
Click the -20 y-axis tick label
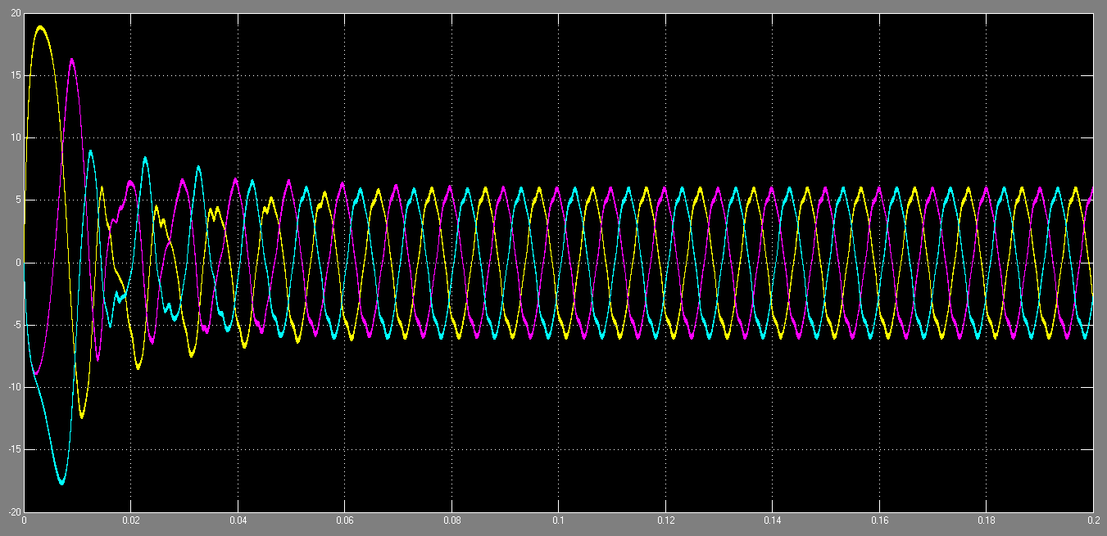pyautogui.click(x=14, y=511)
